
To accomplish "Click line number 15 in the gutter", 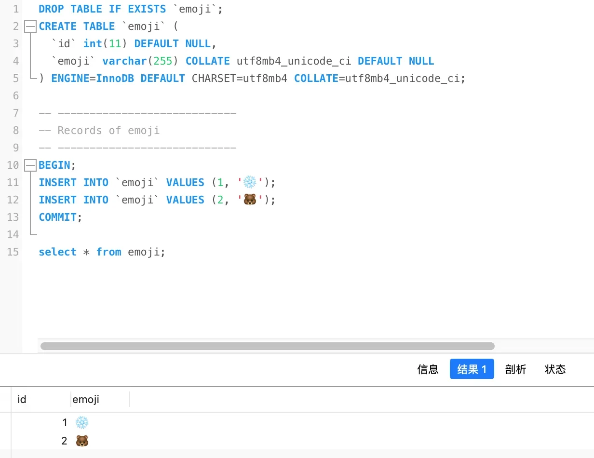I will point(13,252).
